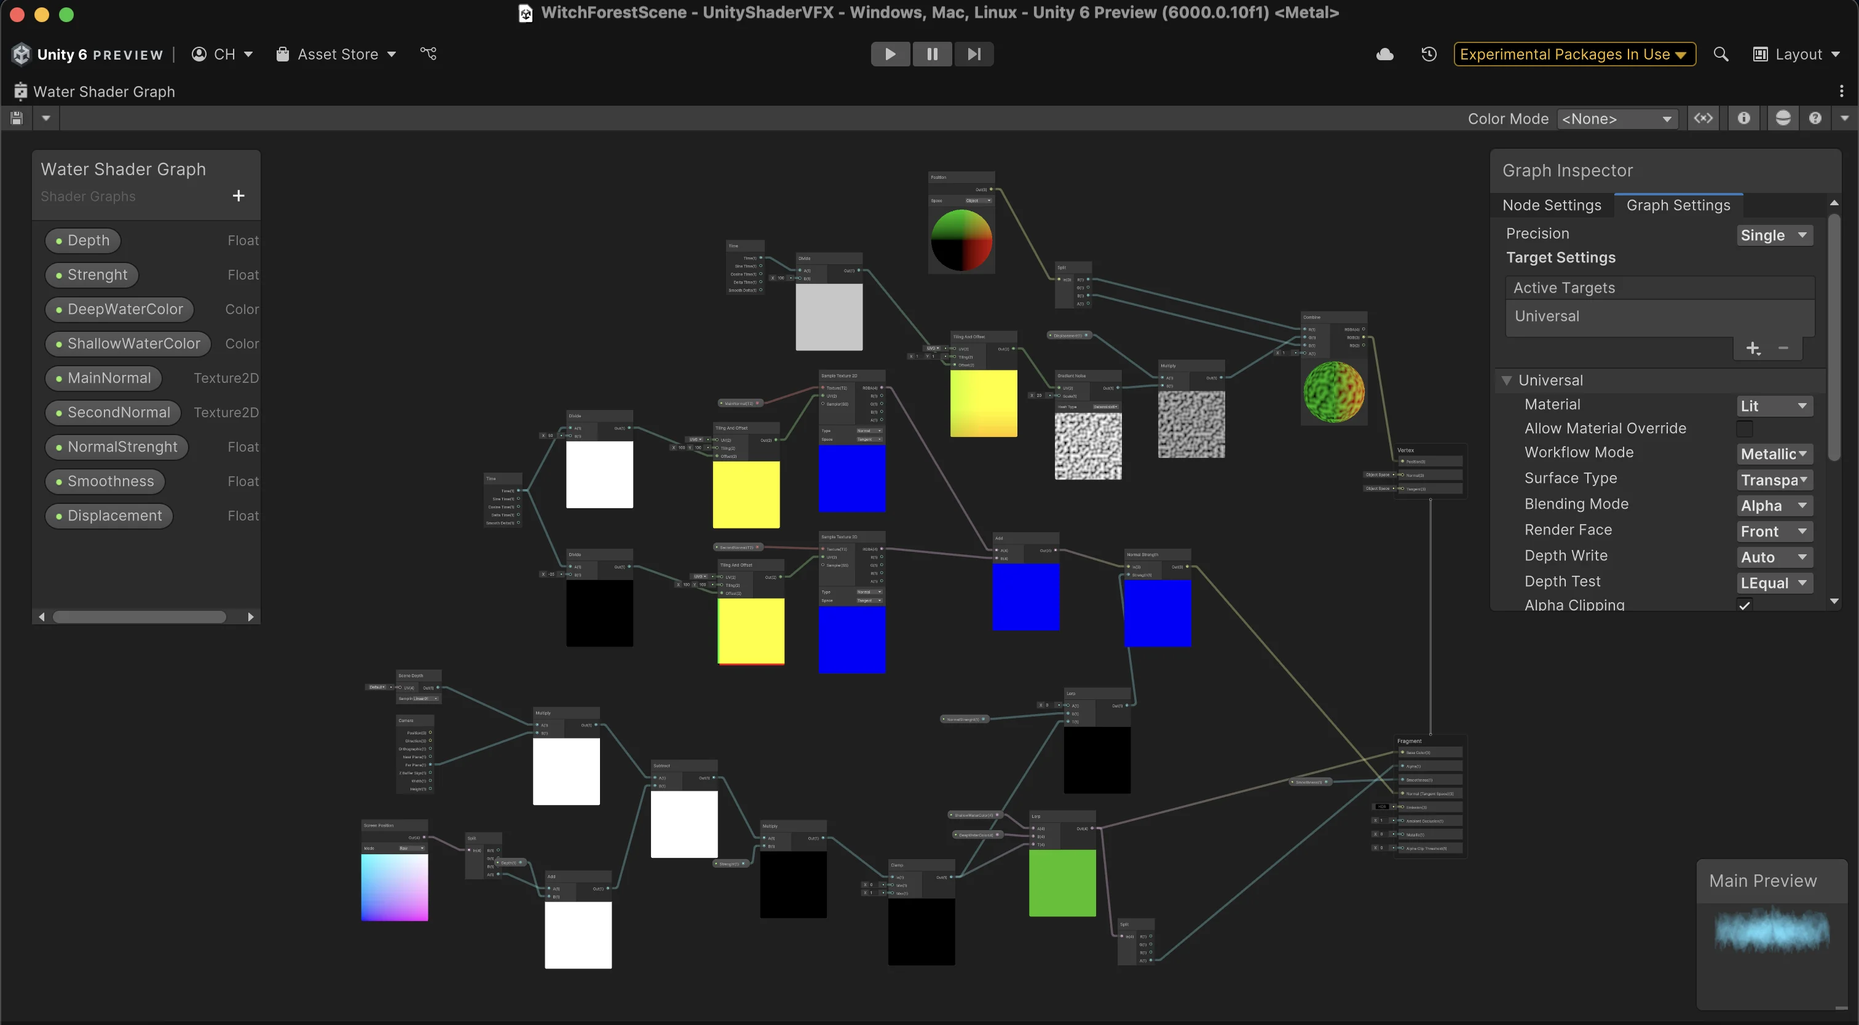The image size is (1859, 1025).
Task: Collapse the Universal settings section
Action: coord(1507,380)
